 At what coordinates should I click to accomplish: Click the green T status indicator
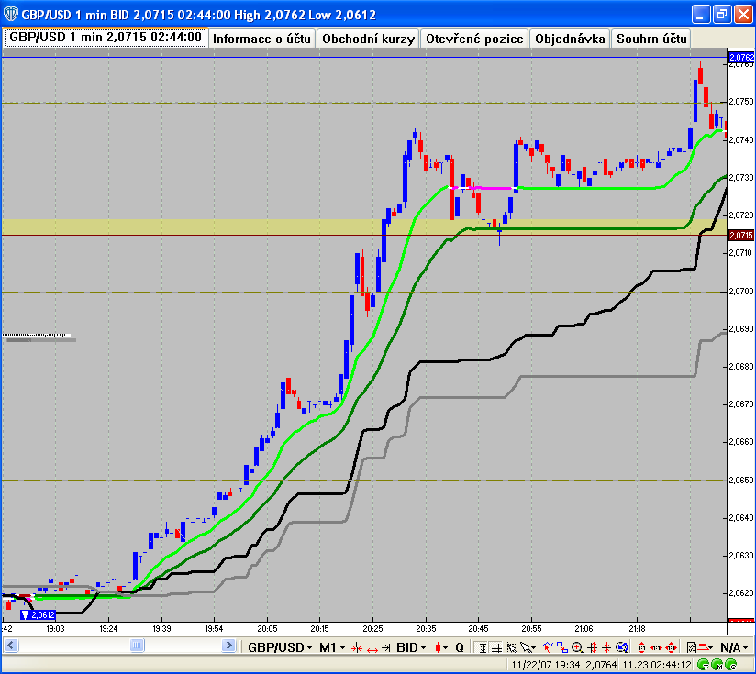coord(704,665)
